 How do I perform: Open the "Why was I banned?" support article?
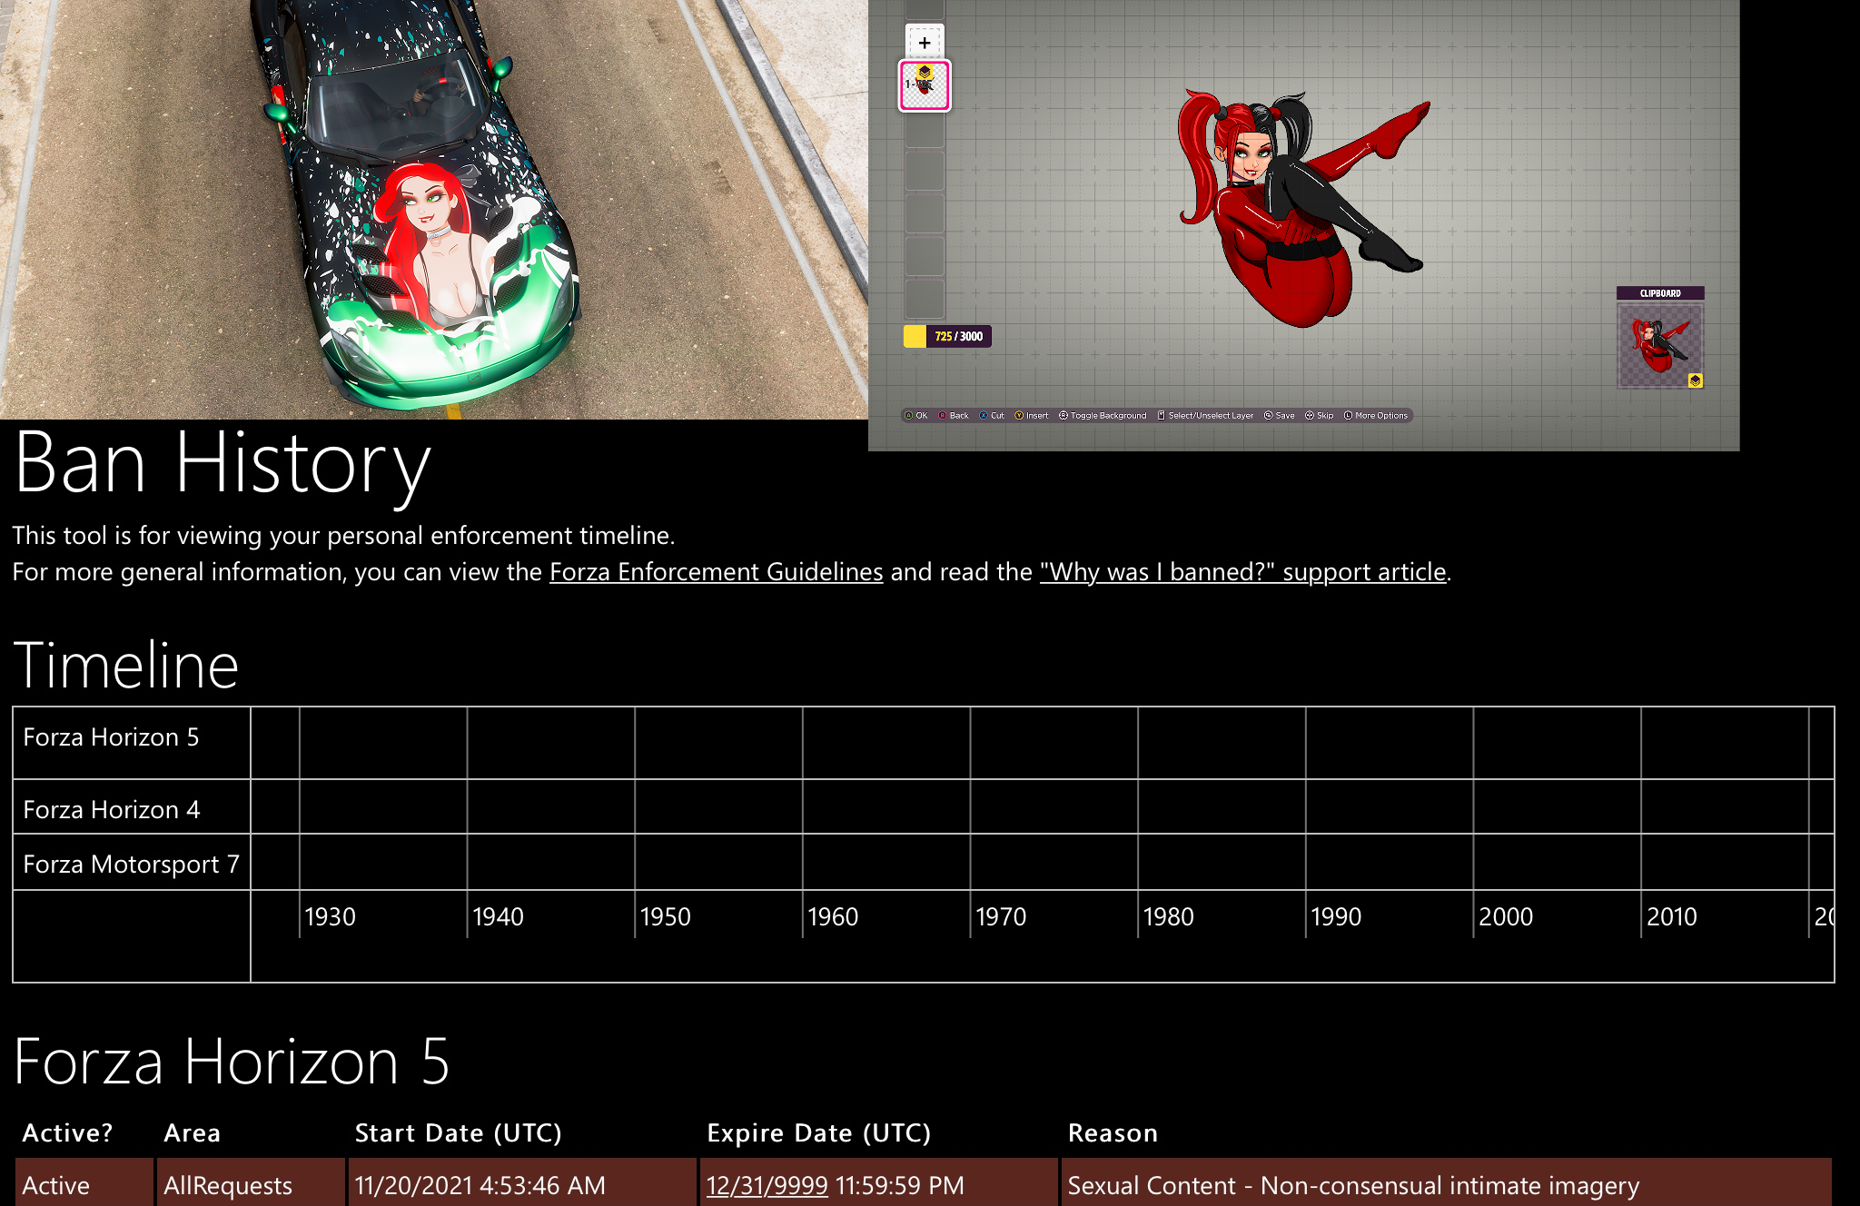1242,572
